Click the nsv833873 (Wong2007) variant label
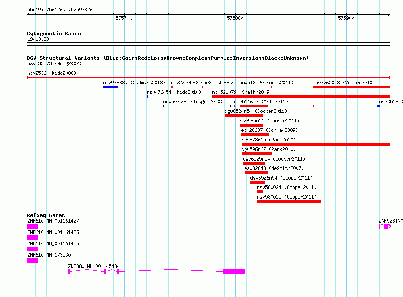Image resolution: width=403 pixels, height=297 pixels. click(x=54, y=63)
